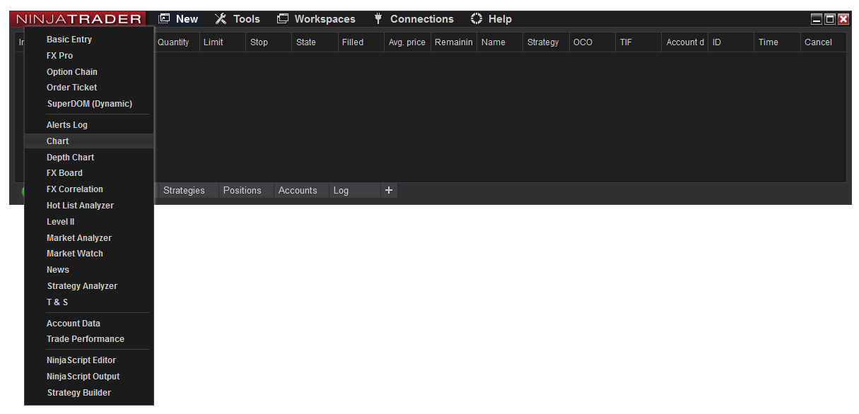Click the Workspaces stacked windows icon
This screenshot has height=414, width=859.
(283, 19)
